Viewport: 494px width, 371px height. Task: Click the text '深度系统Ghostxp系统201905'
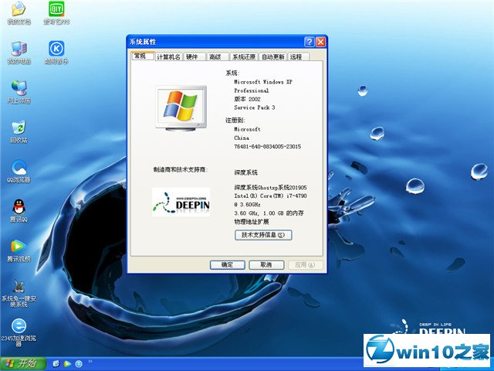270,187
